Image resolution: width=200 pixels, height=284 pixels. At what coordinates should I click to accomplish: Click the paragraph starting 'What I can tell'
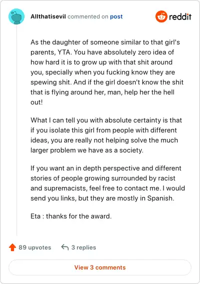tap(106, 135)
